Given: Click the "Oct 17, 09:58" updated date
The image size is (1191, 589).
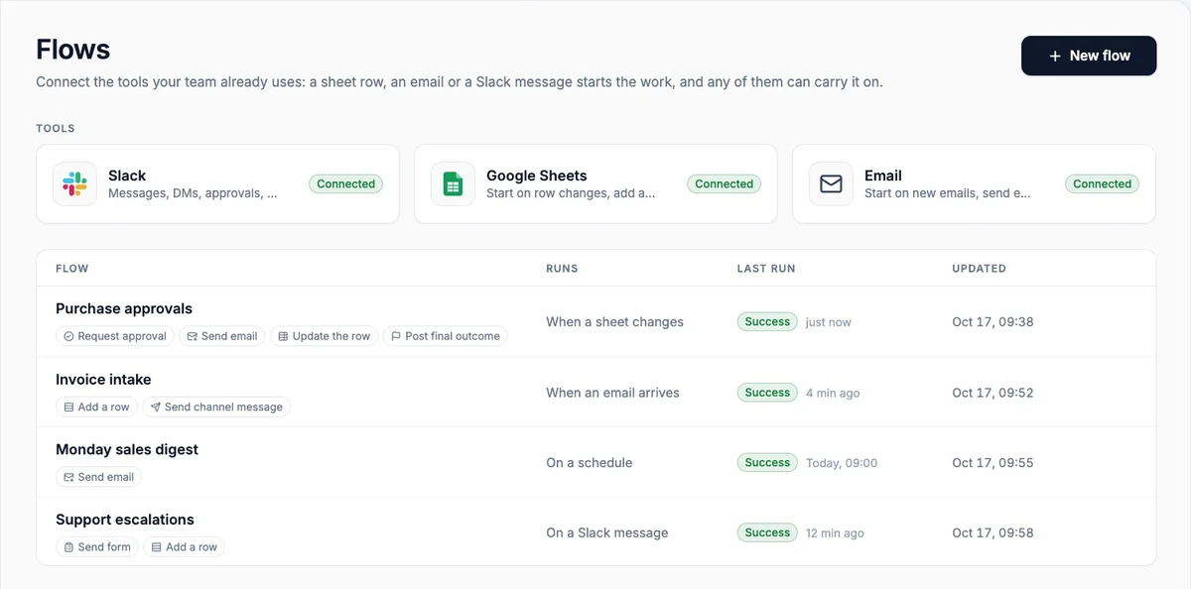Looking at the screenshot, I should click(x=992, y=533).
